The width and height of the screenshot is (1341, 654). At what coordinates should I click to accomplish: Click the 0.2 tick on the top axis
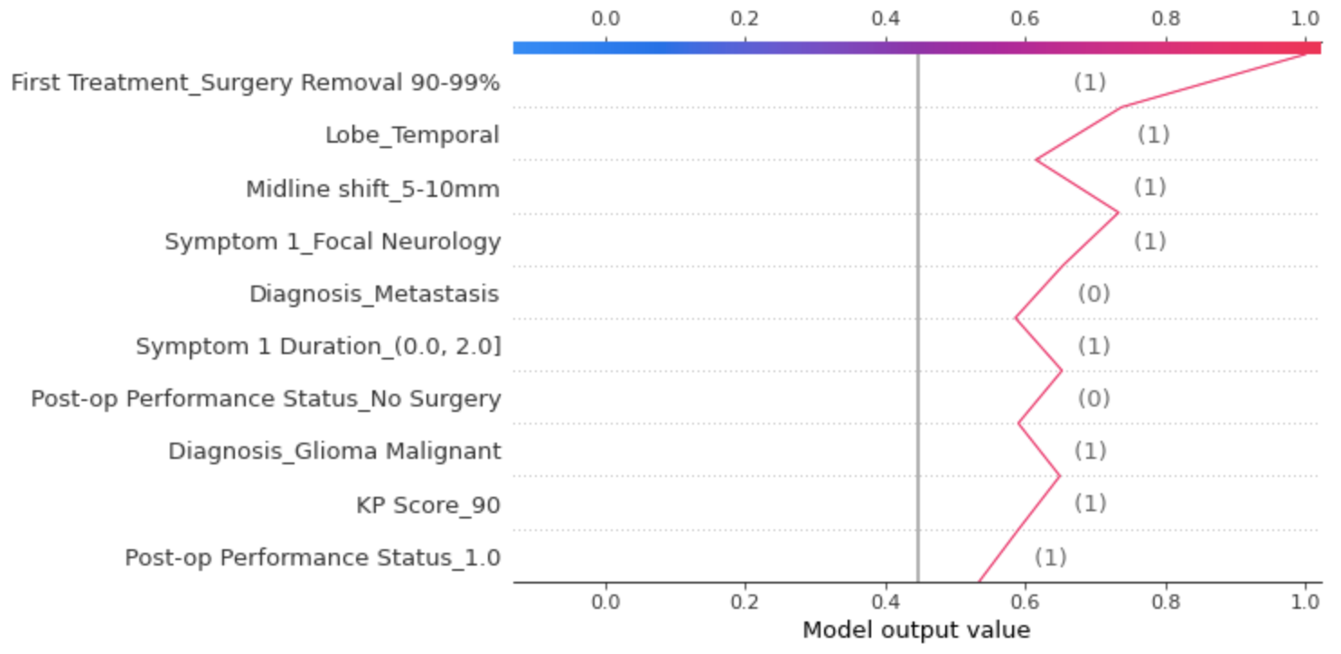(745, 18)
